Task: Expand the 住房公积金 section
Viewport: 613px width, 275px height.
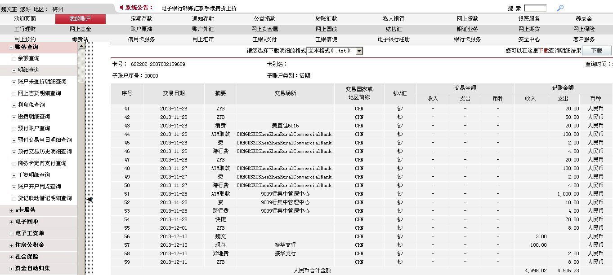Action: point(11,245)
